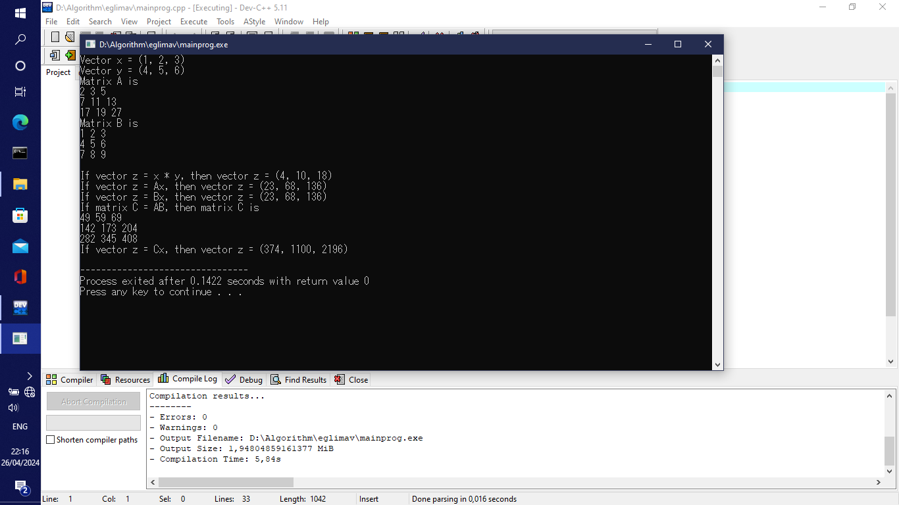Open the Help menu
899x505 pixels.
[x=321, y=22]
